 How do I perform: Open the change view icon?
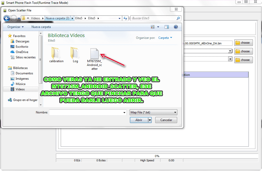pyautogui.click(x=153, y=27)
